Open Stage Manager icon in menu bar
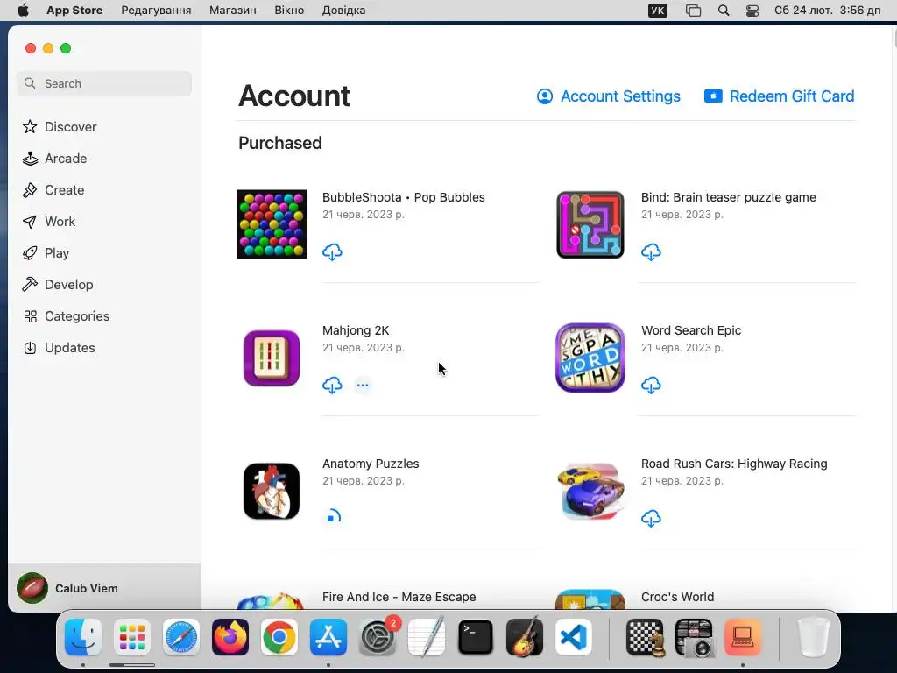897x673 pixels. 694,11
